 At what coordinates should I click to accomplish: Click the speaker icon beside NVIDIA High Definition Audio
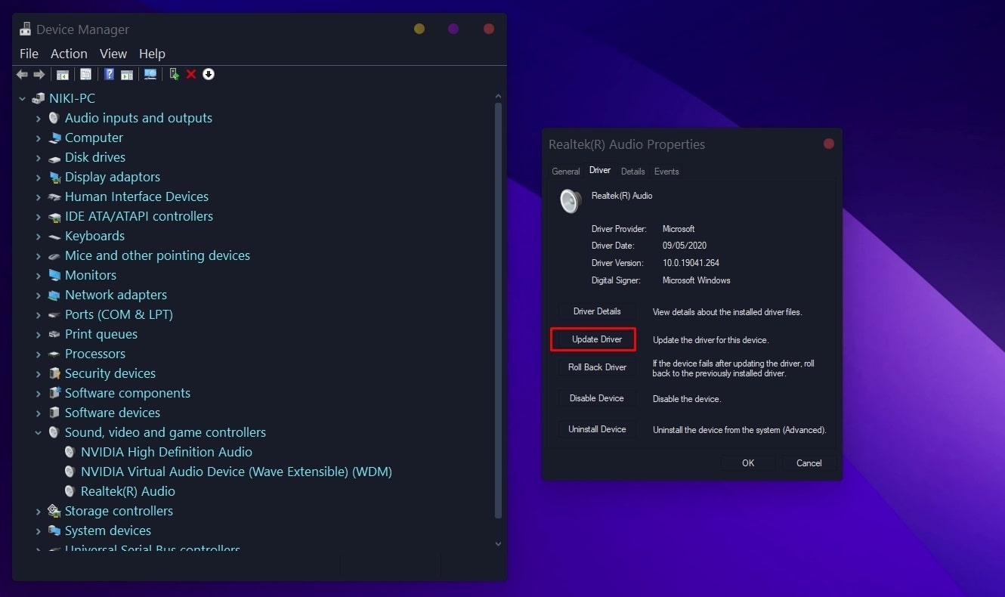pos(70,452)
